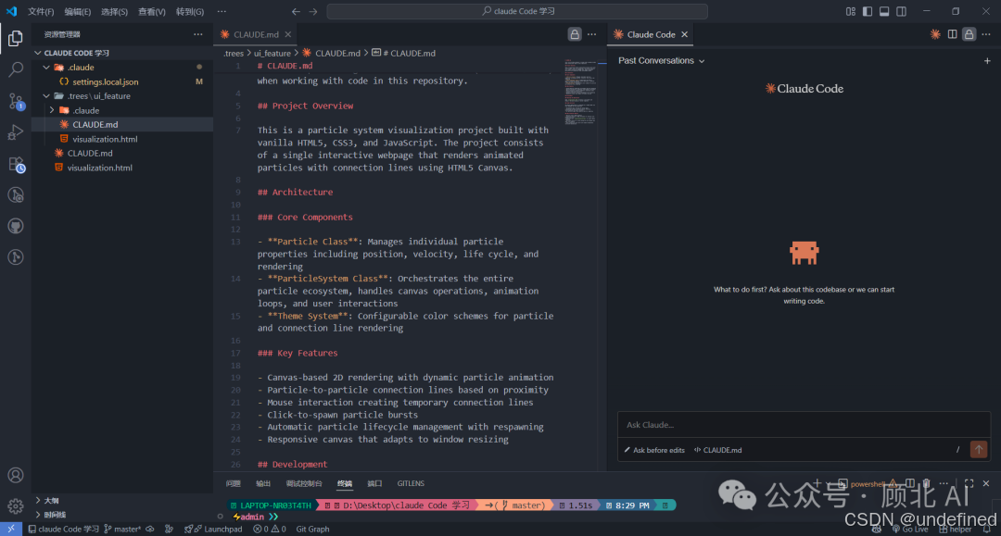This screenshot has width=1001, height=536.
Task: Click the master* branch in status bar
Action: click(x=122, y=529)
